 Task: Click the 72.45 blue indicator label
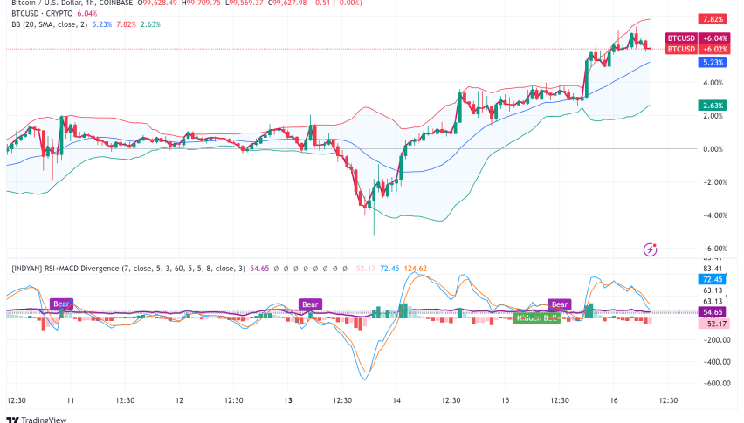tap(713, 279)
